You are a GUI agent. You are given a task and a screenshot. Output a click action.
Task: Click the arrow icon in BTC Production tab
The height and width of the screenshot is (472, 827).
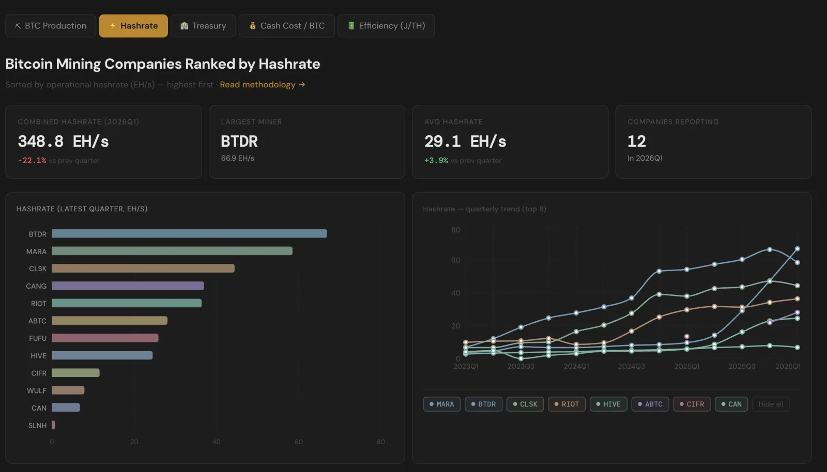18,26
